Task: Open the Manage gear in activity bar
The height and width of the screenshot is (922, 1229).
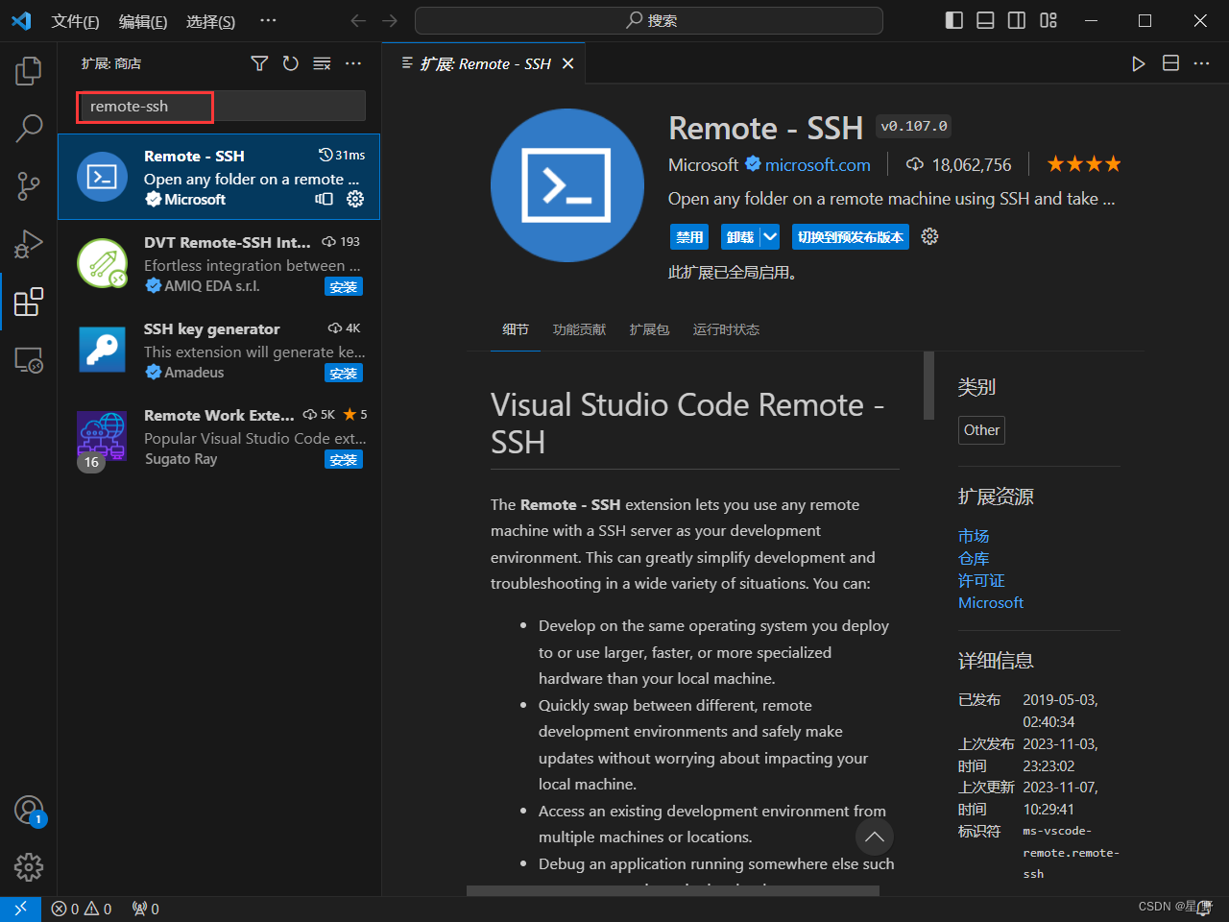Action: click(x=29, y=867)
